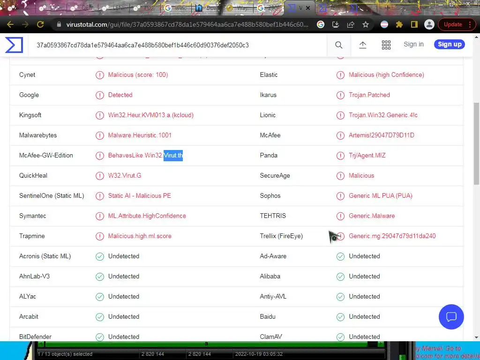The height and width of the screenshot is (360, 480).
Task: Click the Malwarebytes vendor name
Action: pos(38,135)
